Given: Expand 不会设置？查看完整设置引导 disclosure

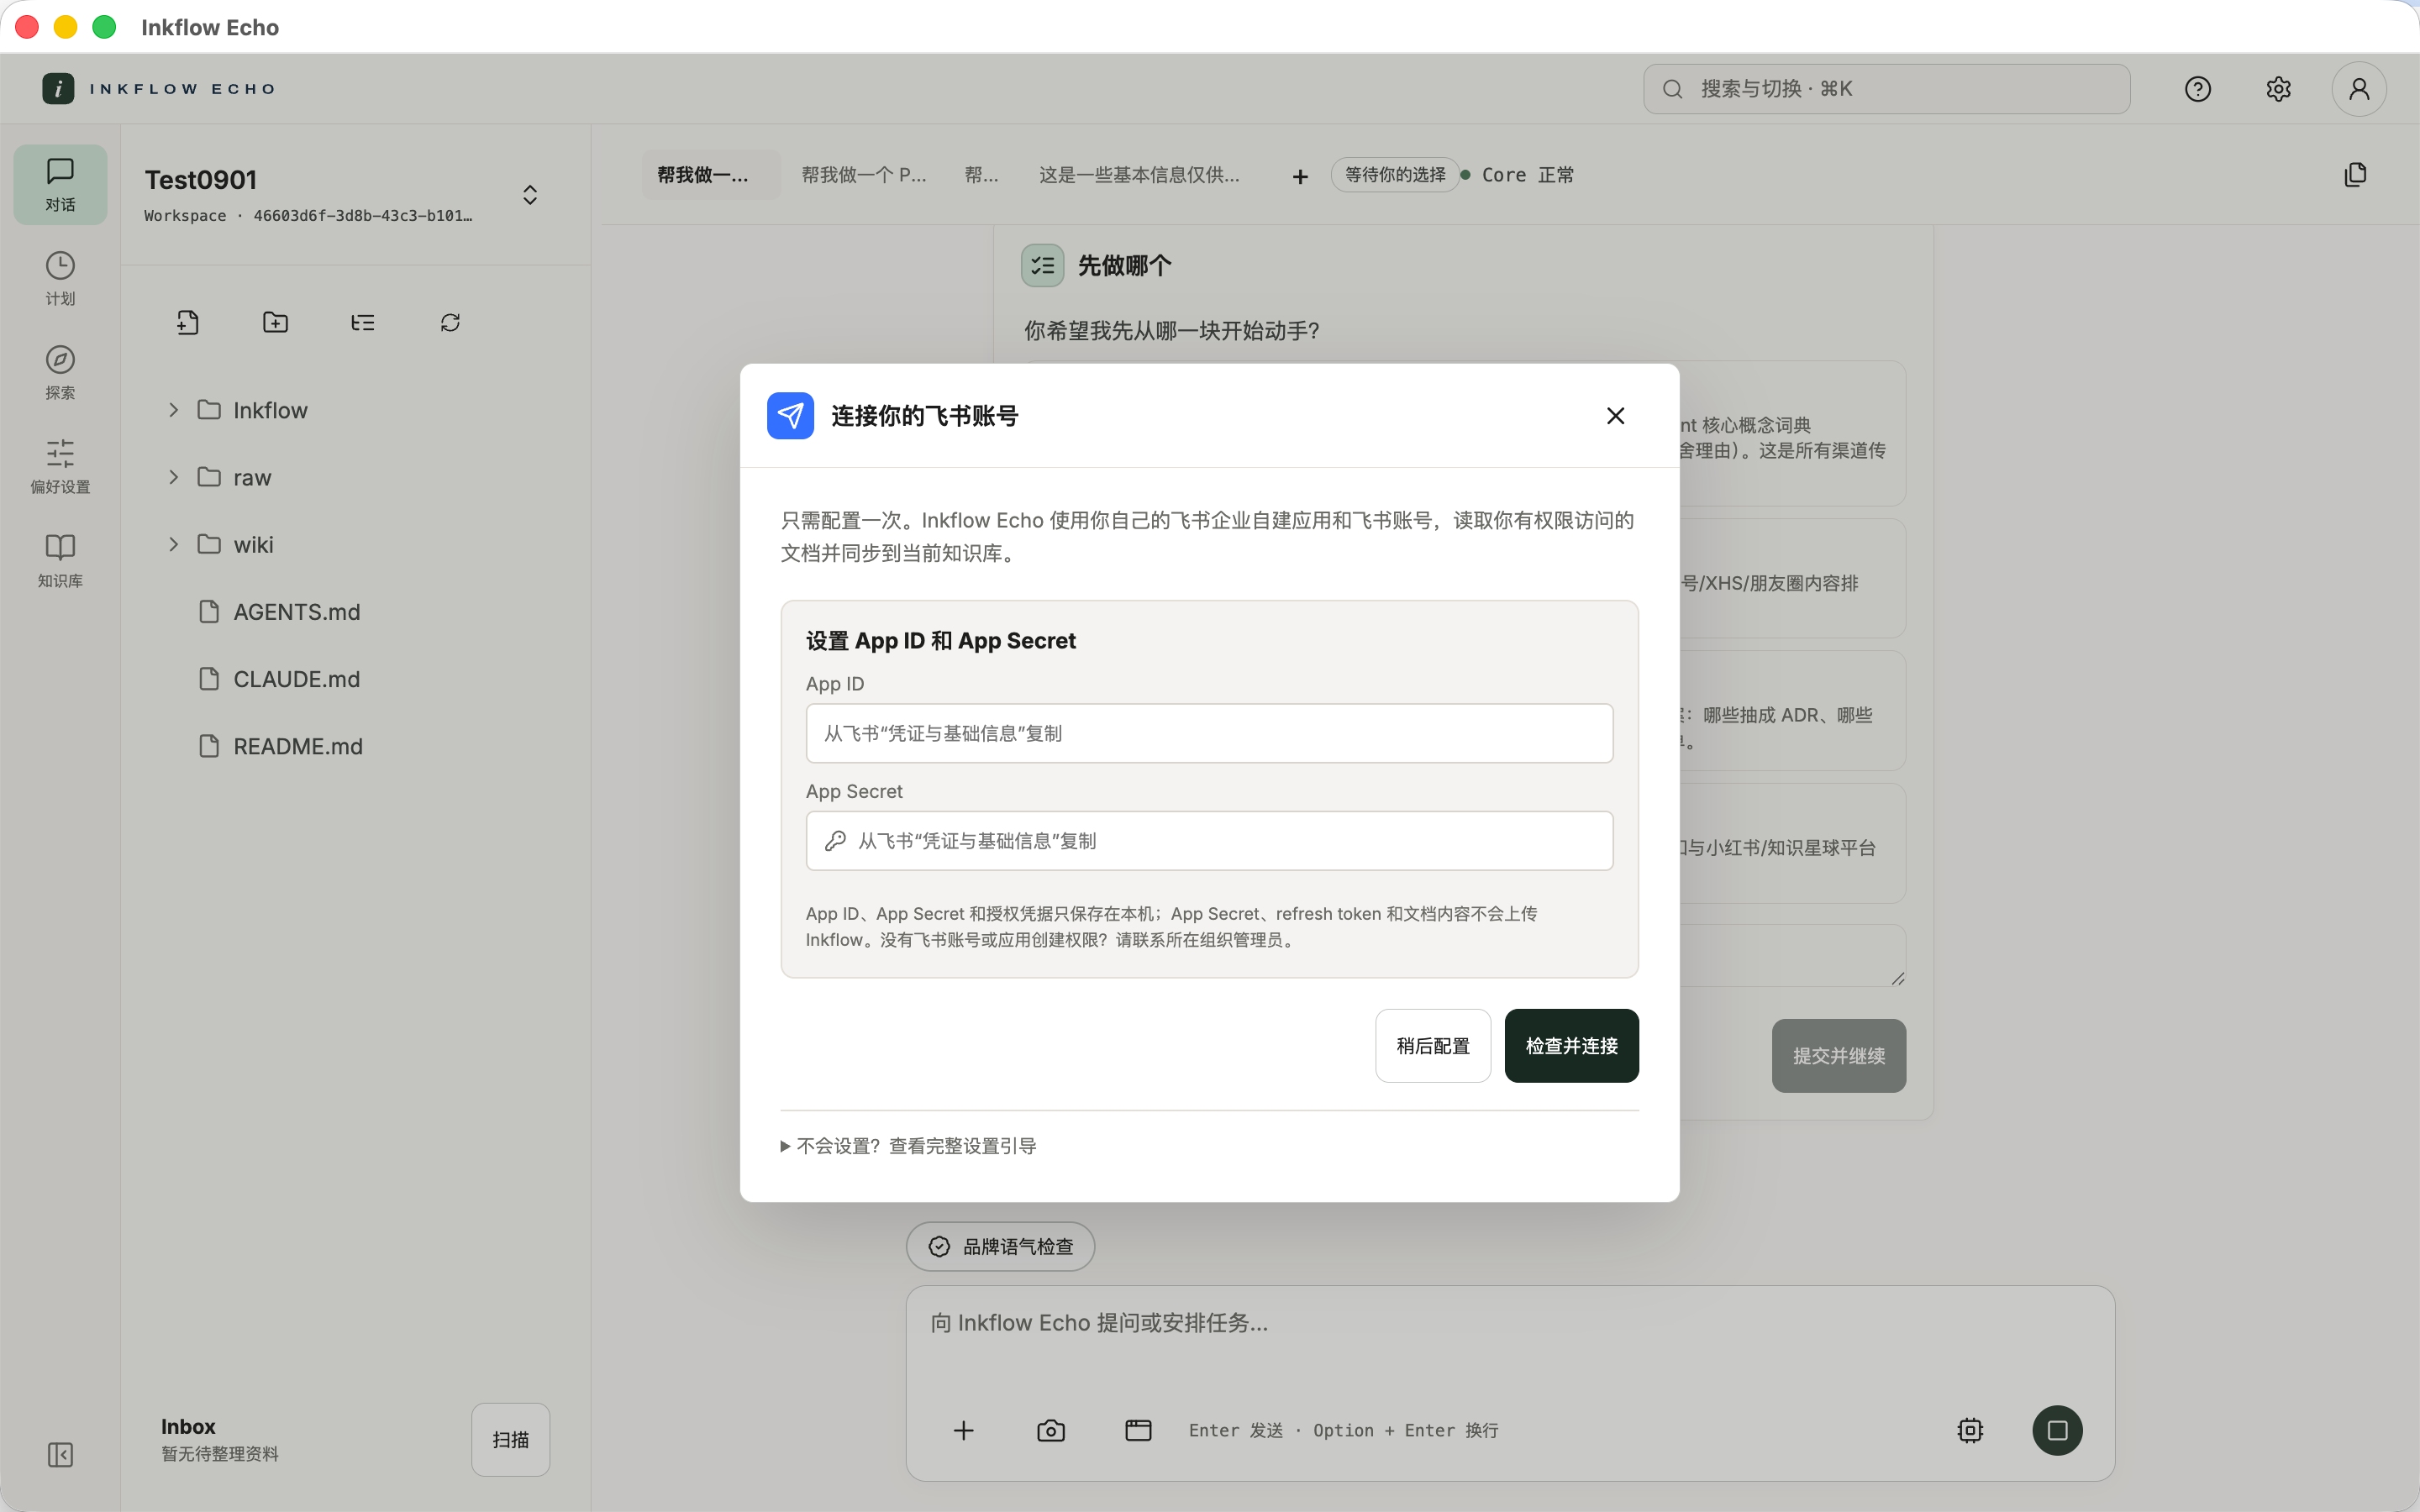Looking at the screenshot, I should [x=908, y=1146].
